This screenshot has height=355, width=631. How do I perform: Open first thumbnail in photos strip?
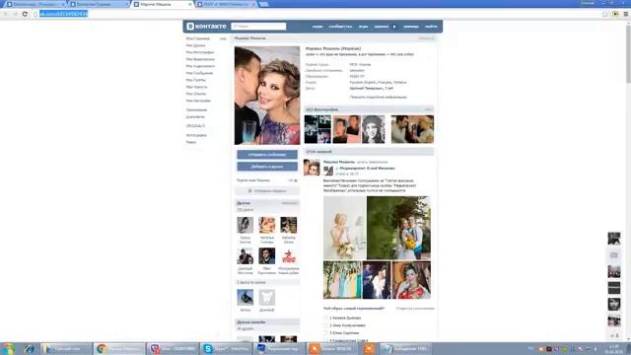click(x=317, y=129)
